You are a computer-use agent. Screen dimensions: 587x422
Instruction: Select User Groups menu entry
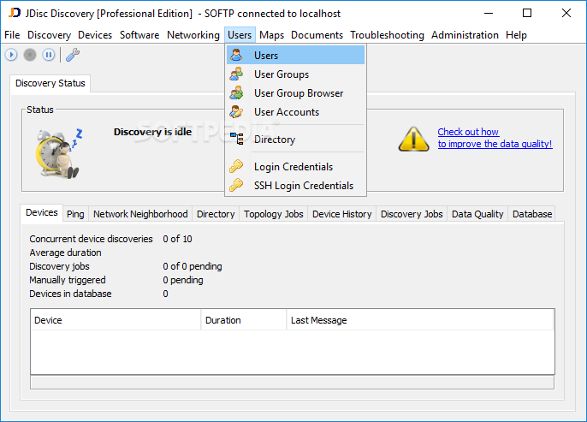coord(295,74)
